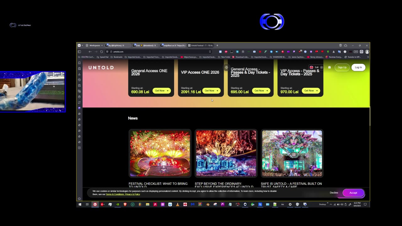Open Safe Is Untold news thumbnail
The width and height of the screenshot is (402, 226).
[292, 153]
